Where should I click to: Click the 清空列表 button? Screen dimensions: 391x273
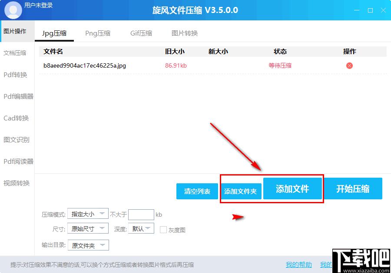[x=197, y=191]
